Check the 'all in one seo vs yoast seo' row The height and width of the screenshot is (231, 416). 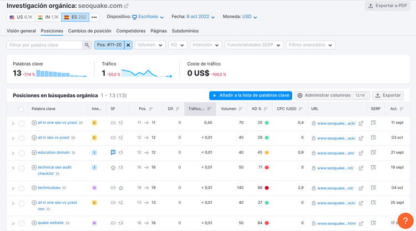[x=22, y=203]
